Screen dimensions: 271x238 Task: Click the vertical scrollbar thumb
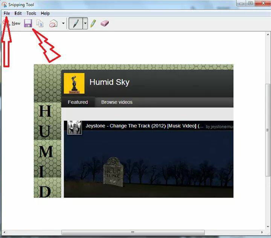coord(268,130)
